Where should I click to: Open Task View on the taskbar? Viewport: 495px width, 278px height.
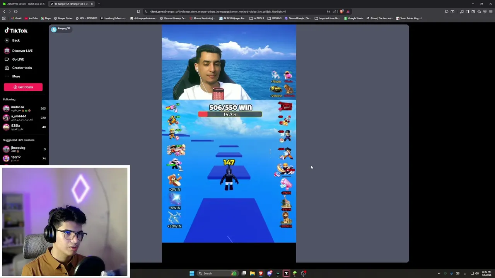244,273
